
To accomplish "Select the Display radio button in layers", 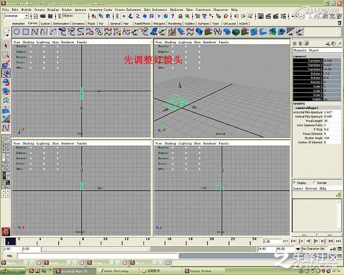I will click(294, 182).
